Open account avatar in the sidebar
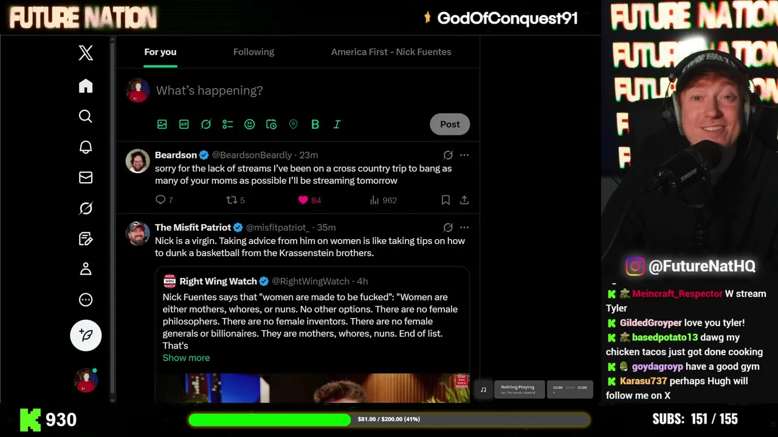 pyautogui.click(x=86, y=380)
